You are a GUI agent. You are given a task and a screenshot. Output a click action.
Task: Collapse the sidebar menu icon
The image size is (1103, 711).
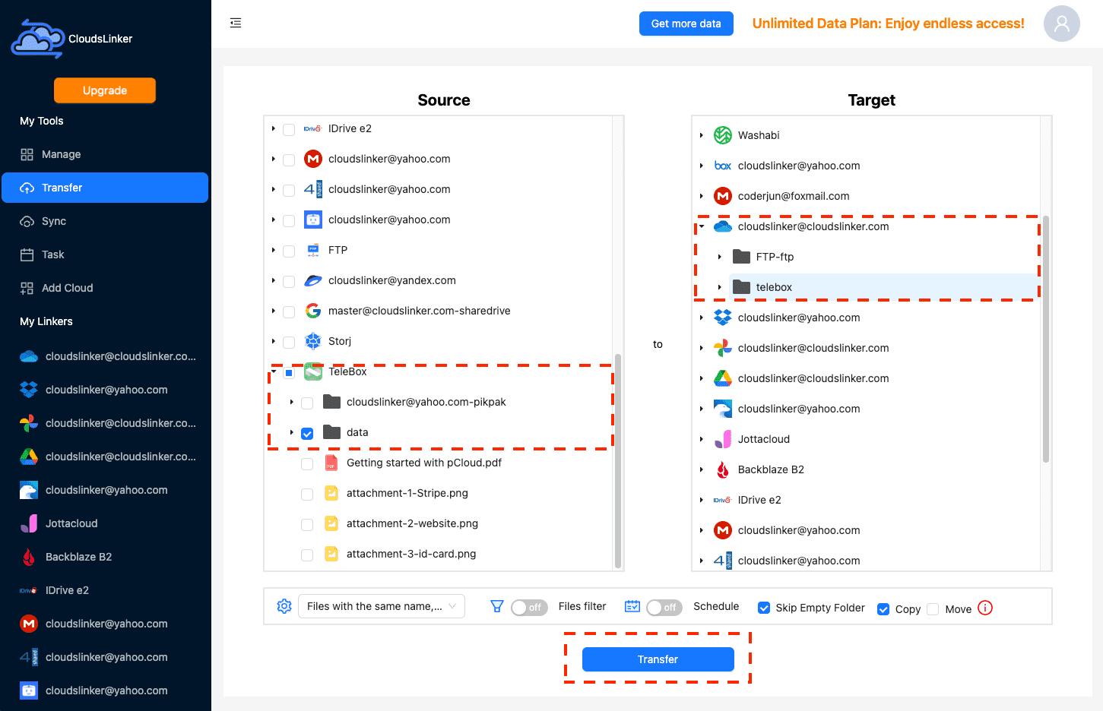(236, 23)
